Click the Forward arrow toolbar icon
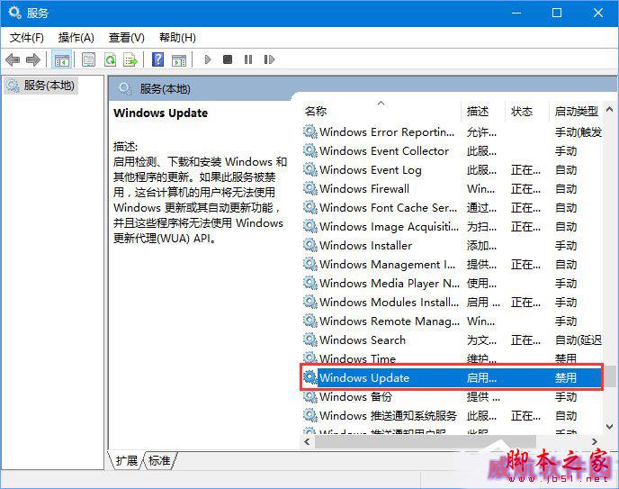 (x=33, y=60)
